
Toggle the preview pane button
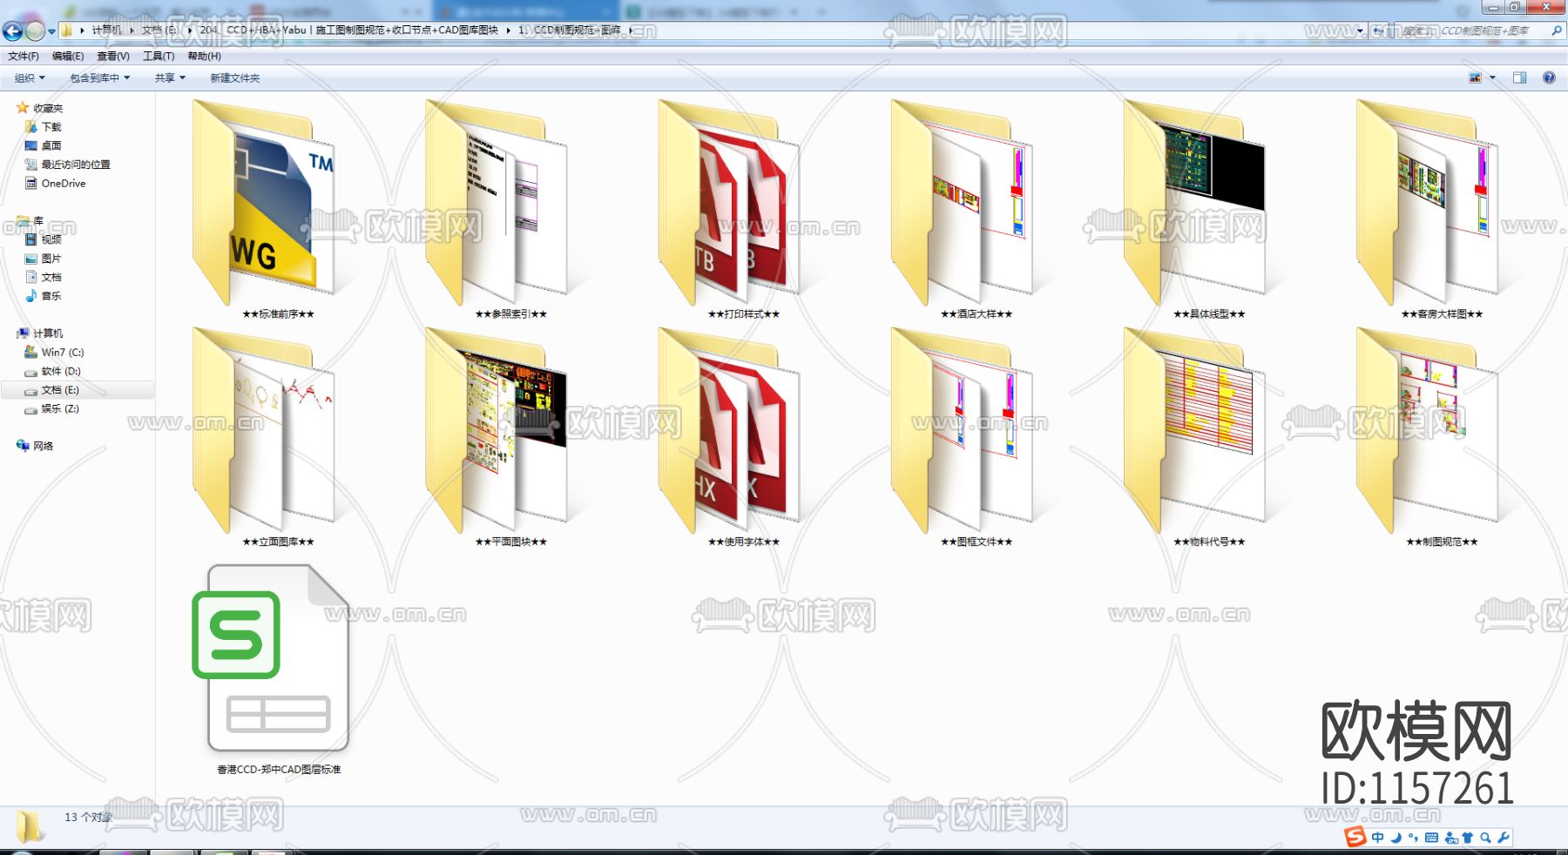(1519, 77)
